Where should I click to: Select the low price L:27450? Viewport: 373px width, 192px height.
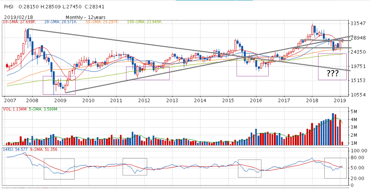[x=72, y=7]
